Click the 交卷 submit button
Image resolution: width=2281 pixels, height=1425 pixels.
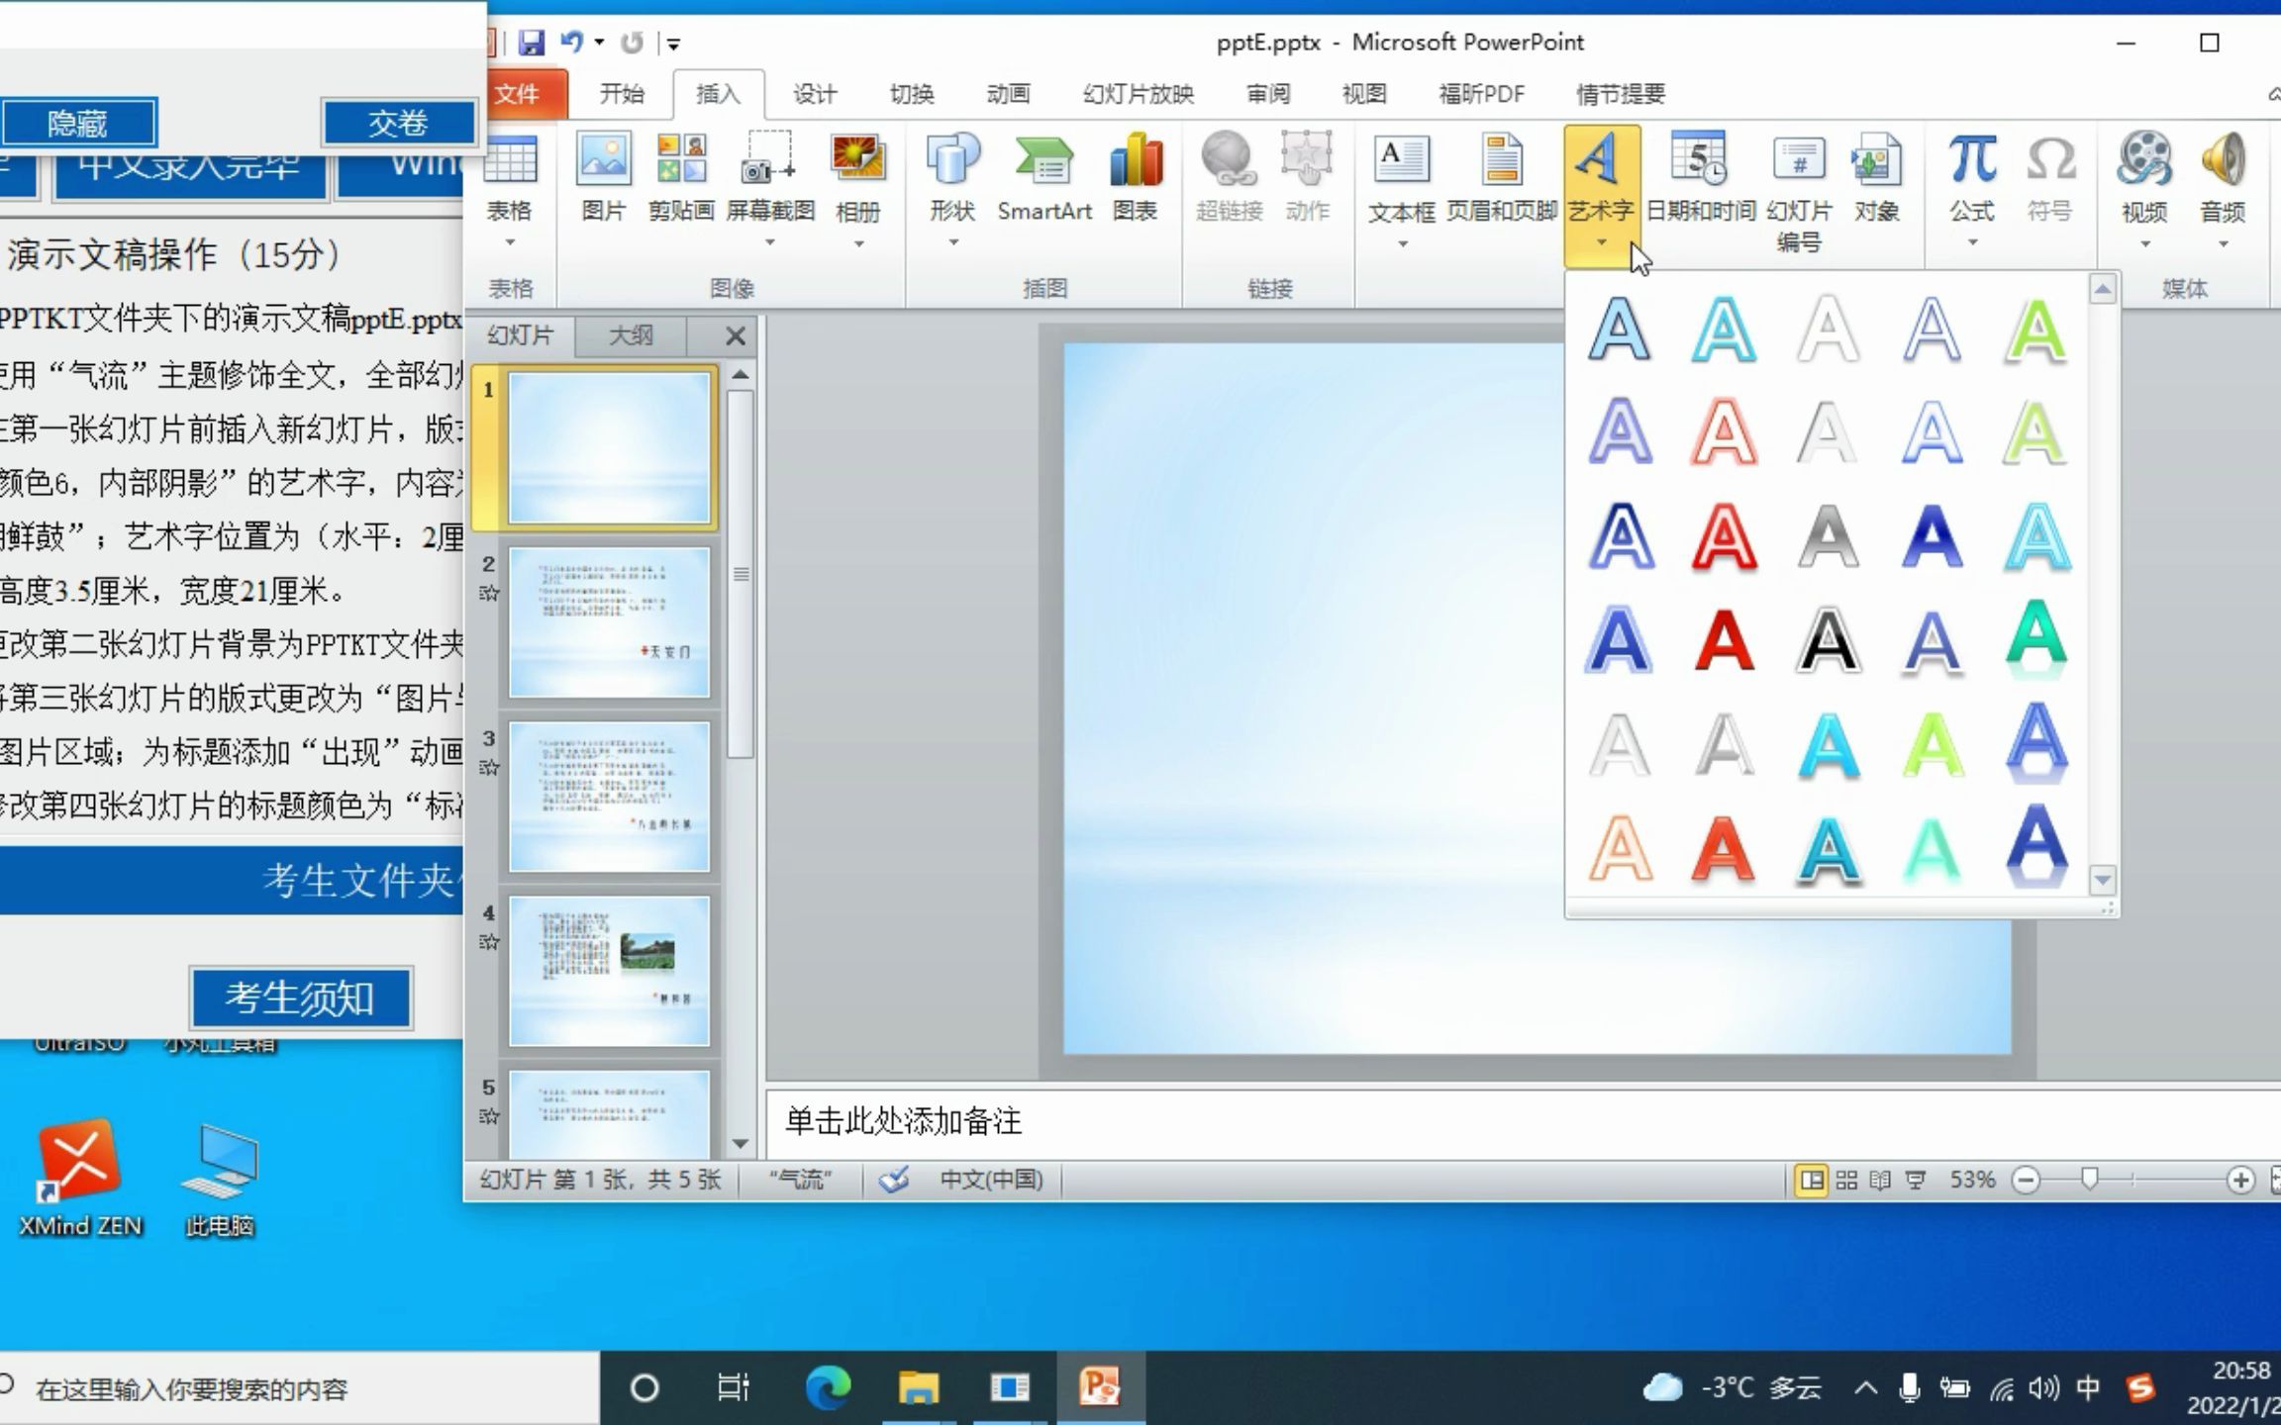tap(398, 123)
